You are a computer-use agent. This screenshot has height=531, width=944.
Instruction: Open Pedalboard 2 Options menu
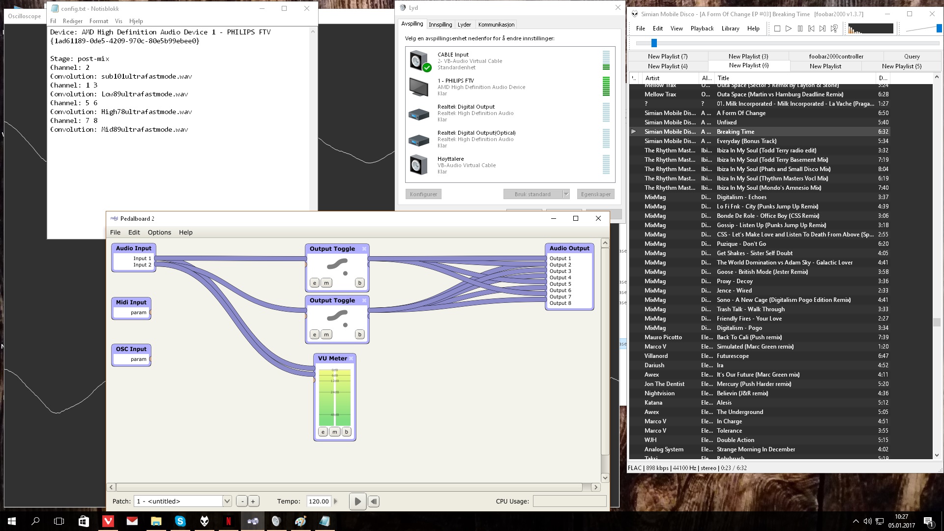(x=159, y=233)
